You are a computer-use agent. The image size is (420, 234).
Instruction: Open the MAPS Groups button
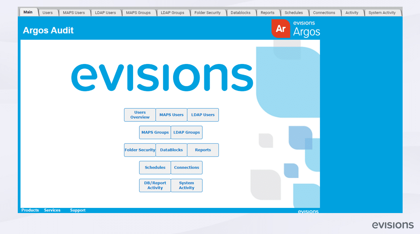tap(155, 132)
